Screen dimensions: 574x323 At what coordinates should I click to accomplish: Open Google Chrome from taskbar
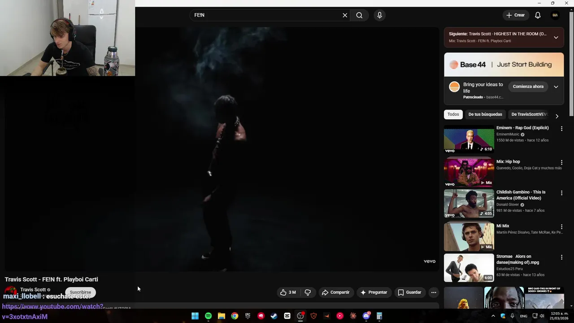pyautogui.click(x=235, y=316)
